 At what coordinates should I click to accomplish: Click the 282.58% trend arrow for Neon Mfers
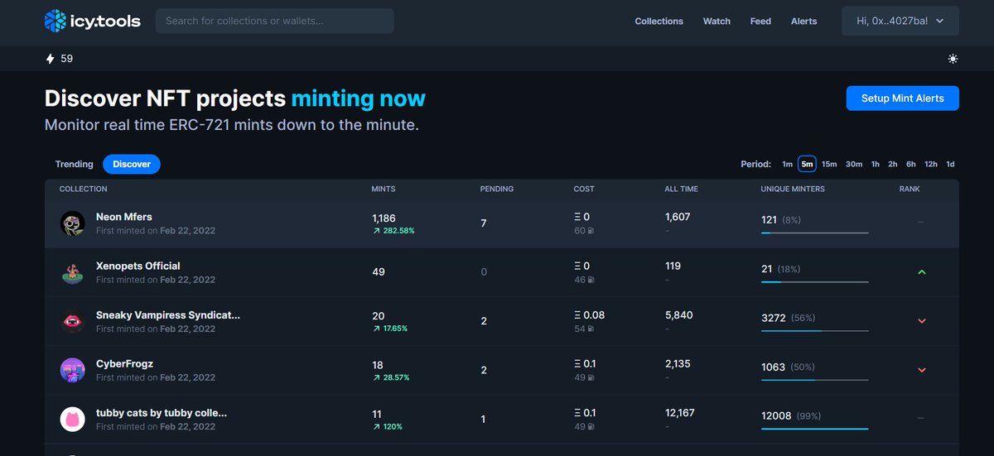click(377, 231)
